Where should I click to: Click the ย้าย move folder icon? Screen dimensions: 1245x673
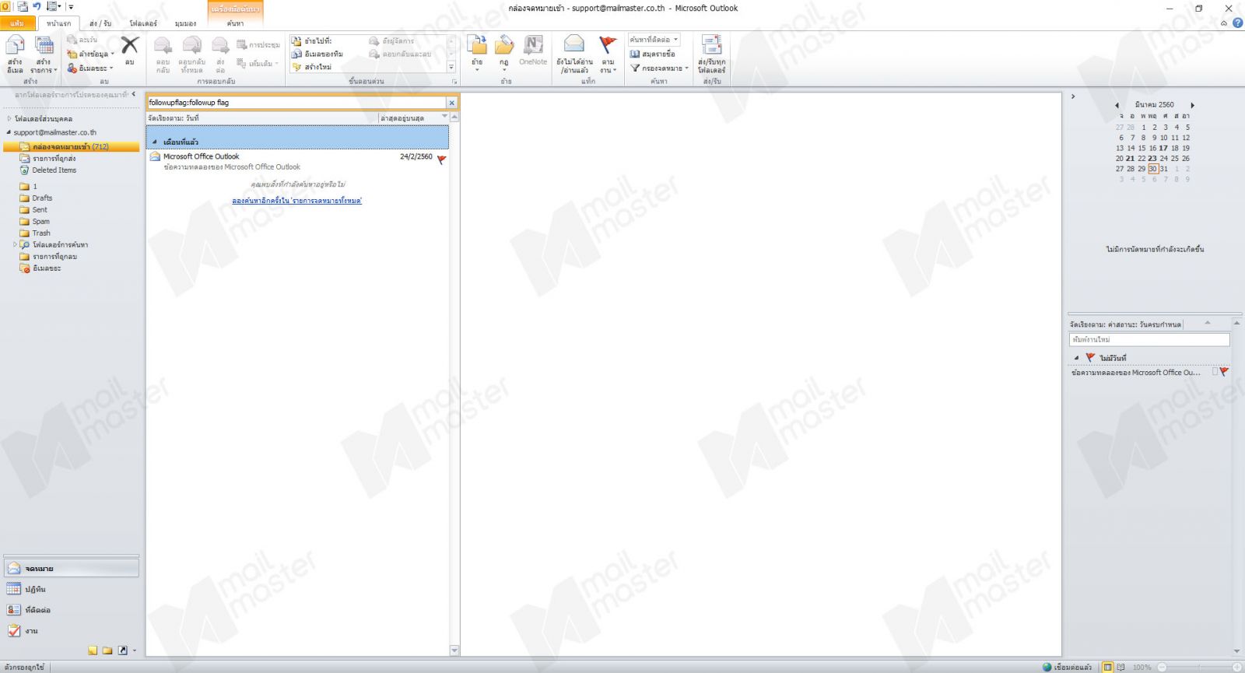click(x=477, y=54)
